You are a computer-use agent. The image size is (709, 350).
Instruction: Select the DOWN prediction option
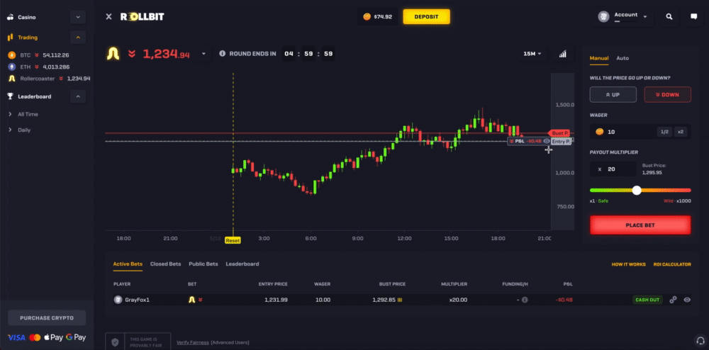667,94
